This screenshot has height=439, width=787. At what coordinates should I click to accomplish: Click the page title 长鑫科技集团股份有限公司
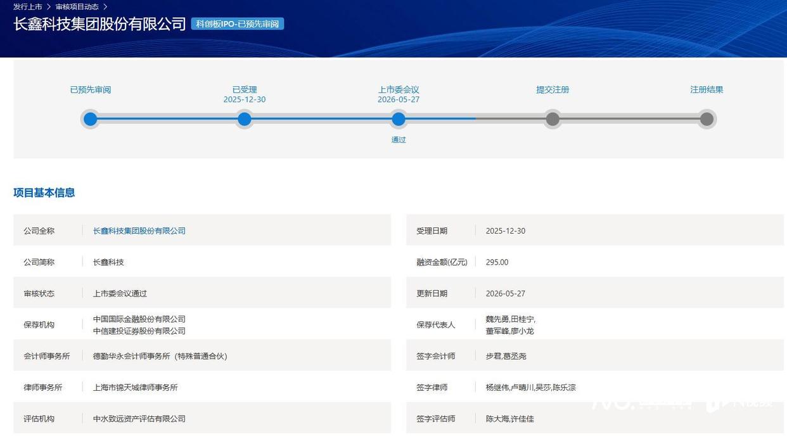[99, 24]
